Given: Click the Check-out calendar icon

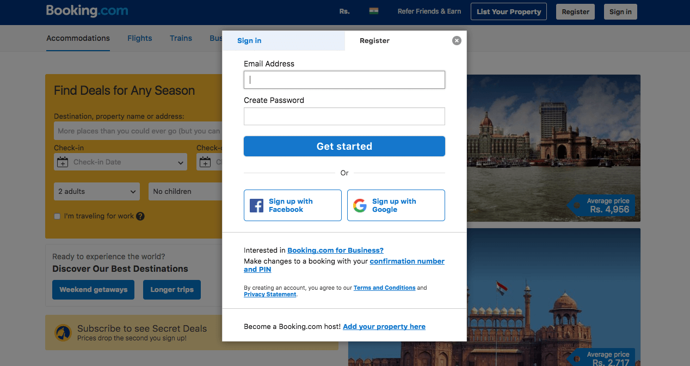Looking at the screenshot, I should coord(205,162).
